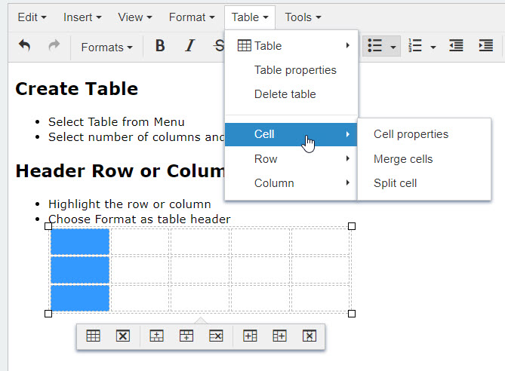Choose Delete table in Table menu
The width and height of the screenshot is (505, 371).
(285, 94)
